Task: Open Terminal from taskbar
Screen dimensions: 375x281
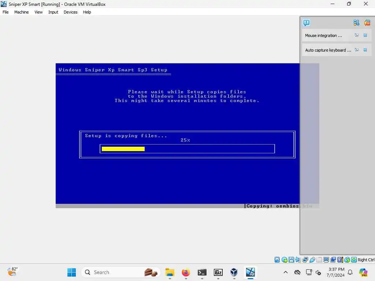Action: [202, 272]
